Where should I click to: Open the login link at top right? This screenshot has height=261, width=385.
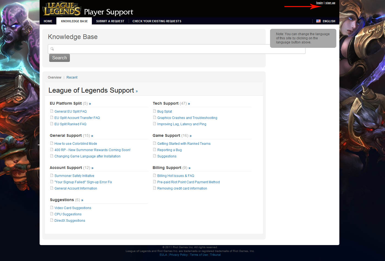319,2
